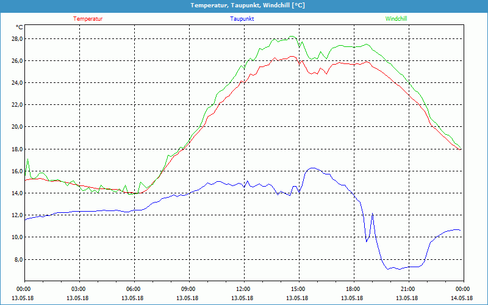488x305 pixels.
Task: Select the 12:00 time axis label
Action: 243,289
